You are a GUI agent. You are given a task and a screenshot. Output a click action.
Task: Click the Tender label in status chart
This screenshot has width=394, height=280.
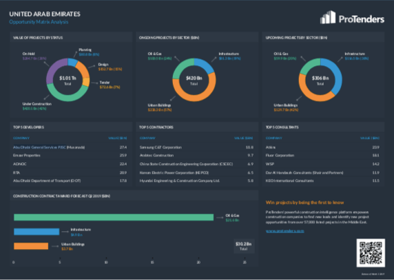point(105,83)
